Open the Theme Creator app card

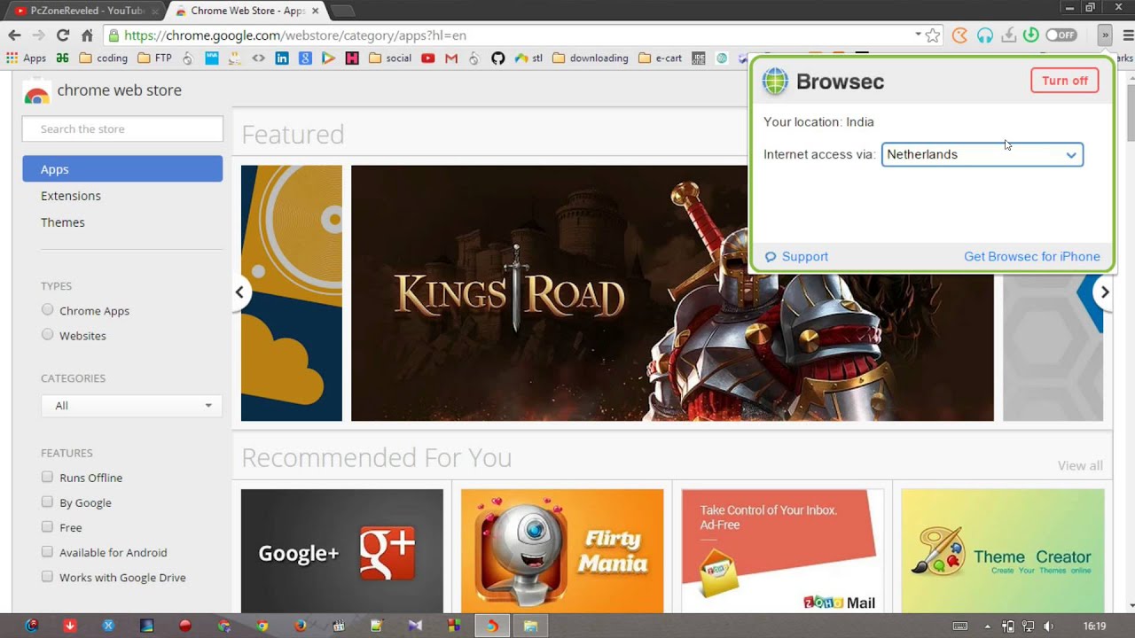1003,551
